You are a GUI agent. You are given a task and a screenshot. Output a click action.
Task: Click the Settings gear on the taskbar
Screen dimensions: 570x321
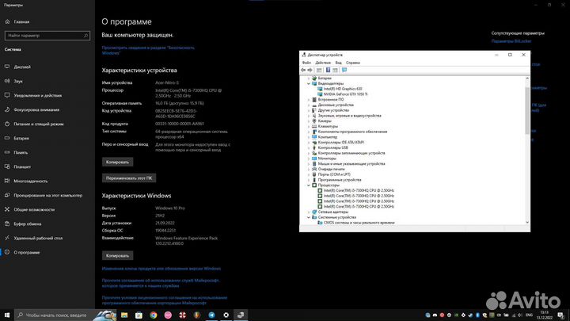[x=226, y=315]
